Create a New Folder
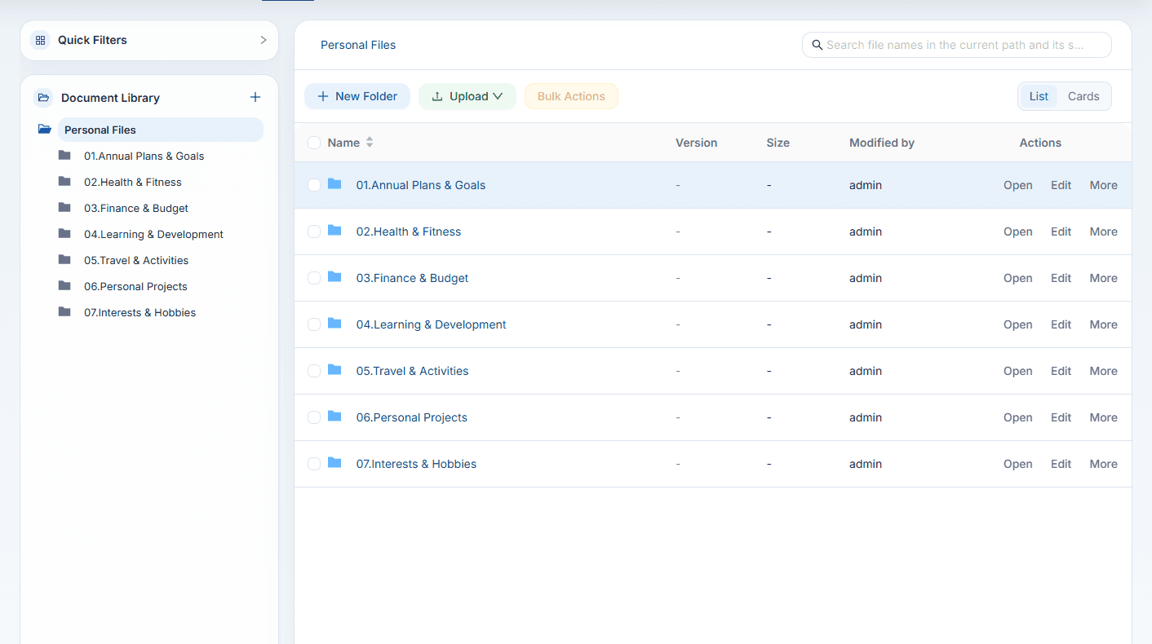 [357, 96]
